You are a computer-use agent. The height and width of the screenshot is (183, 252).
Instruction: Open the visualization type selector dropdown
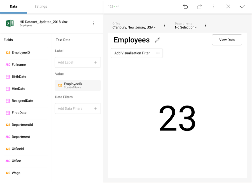(x=113, y=6)
